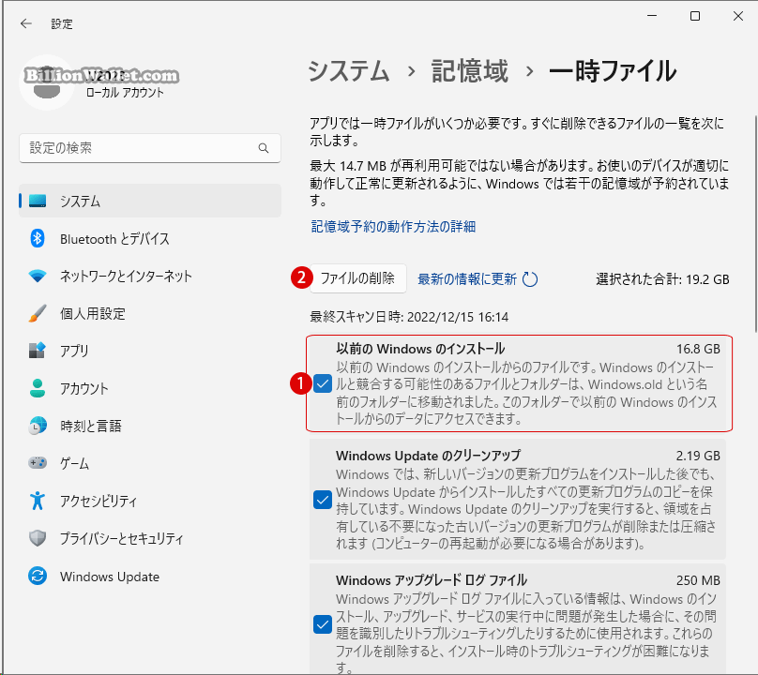Image resolution: width=758 pixels, height=675 pixels.
Task: Click the ゲーム controller icon
Action: click(38, 463)
